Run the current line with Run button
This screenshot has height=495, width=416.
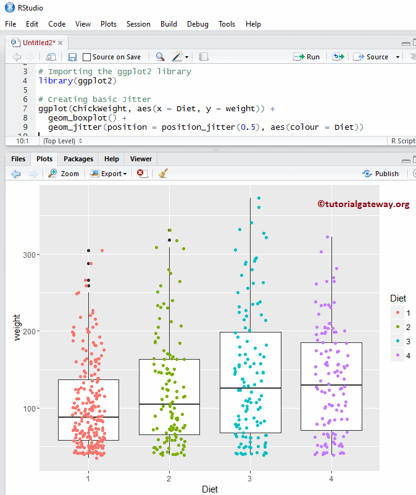306,57
